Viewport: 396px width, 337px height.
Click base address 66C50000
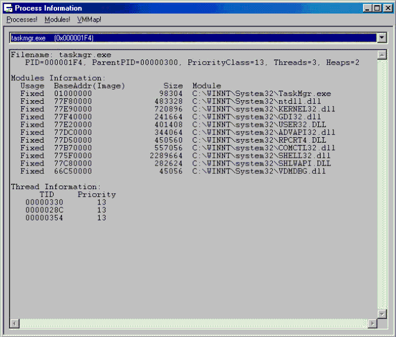72,171
